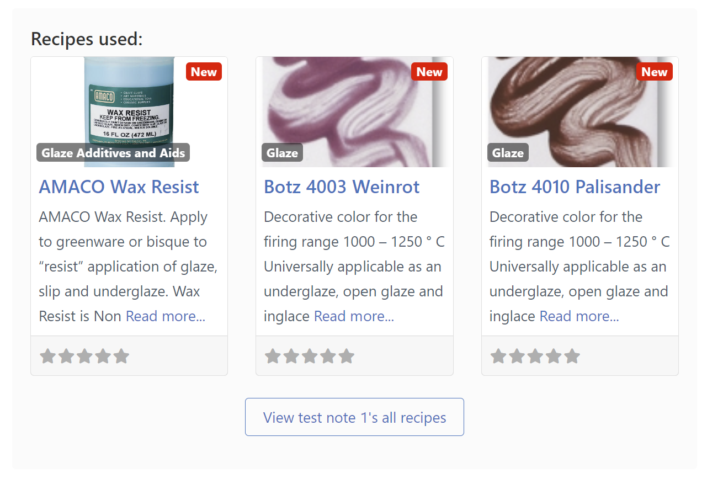Rate AMACO Wax Resist five stars
The height and width of the screenshot is (484, 723).
point(121,357)
